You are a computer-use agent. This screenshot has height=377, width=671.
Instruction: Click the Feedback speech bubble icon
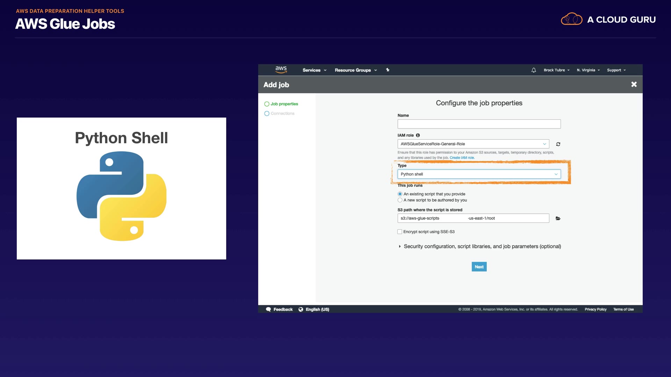(268, 309)
